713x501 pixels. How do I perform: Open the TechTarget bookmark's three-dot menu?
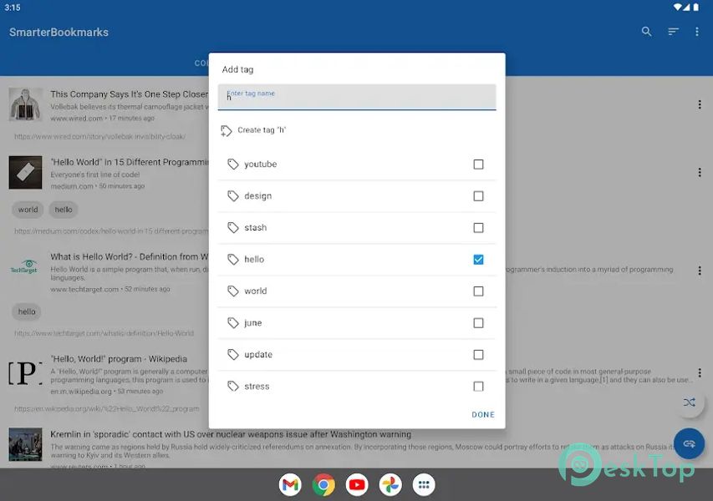point(700,271)
